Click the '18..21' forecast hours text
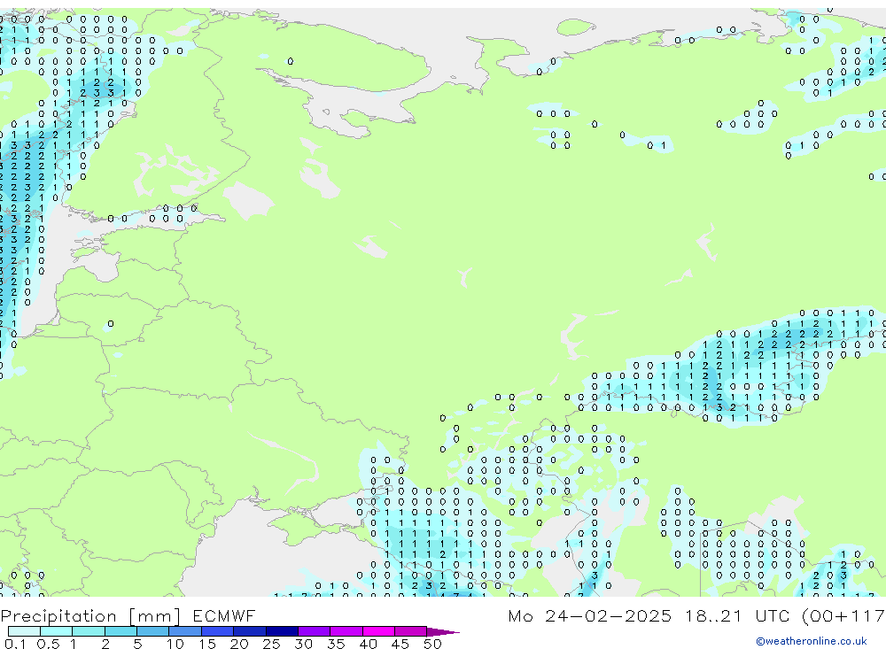 pyautogui.click(x=713, y=615)
